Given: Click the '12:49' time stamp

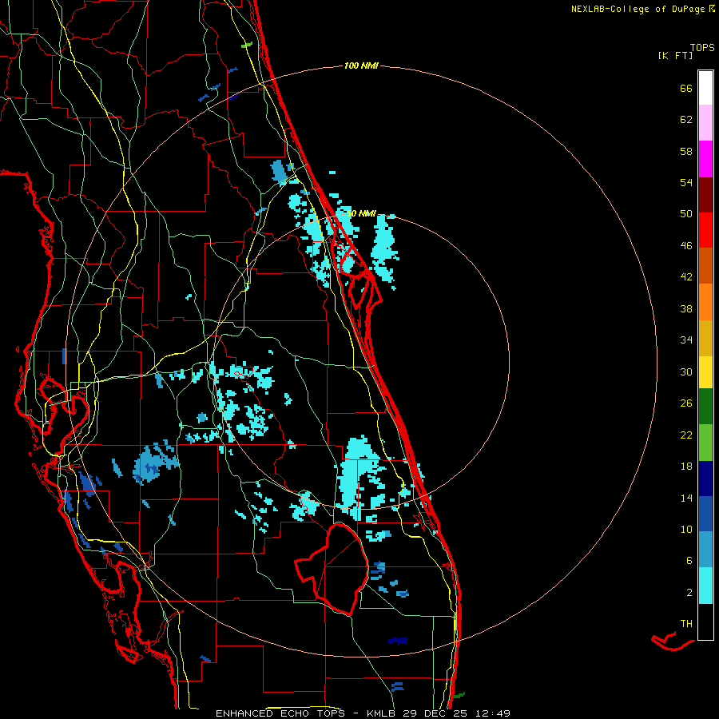Looking at the screenshot, I should (493, 713).
